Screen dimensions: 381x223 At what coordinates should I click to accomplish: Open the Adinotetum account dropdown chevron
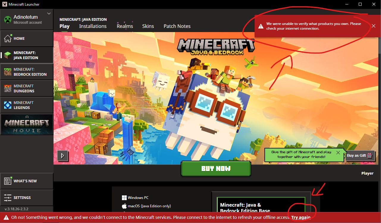[49, 13]
